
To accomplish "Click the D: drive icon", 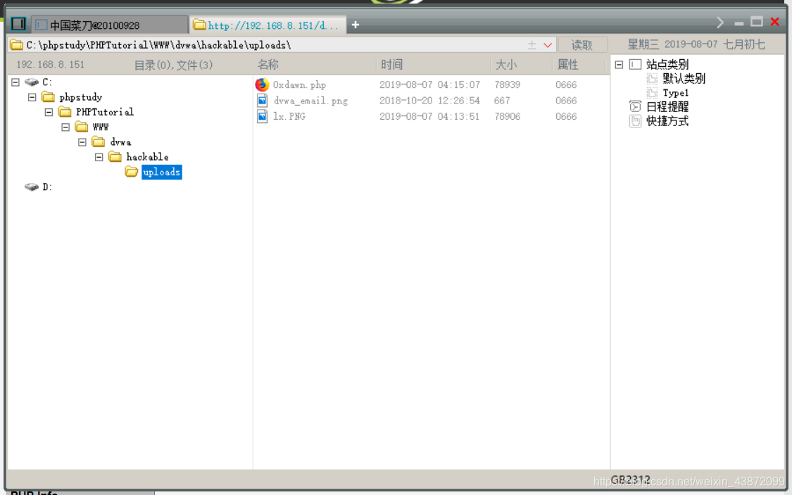I will [x=32, y=187].
